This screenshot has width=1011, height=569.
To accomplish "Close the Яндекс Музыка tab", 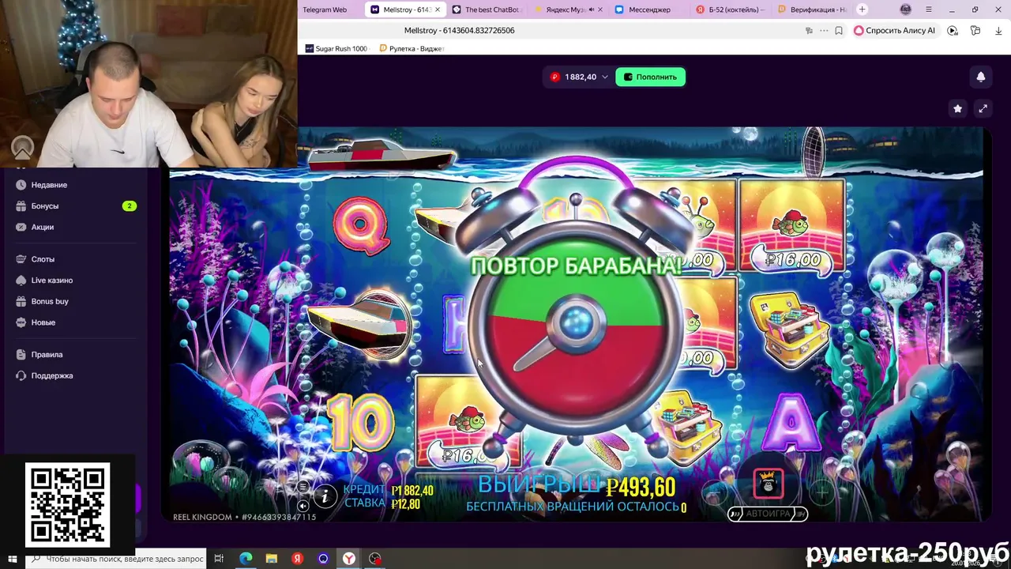I will 600,9.
